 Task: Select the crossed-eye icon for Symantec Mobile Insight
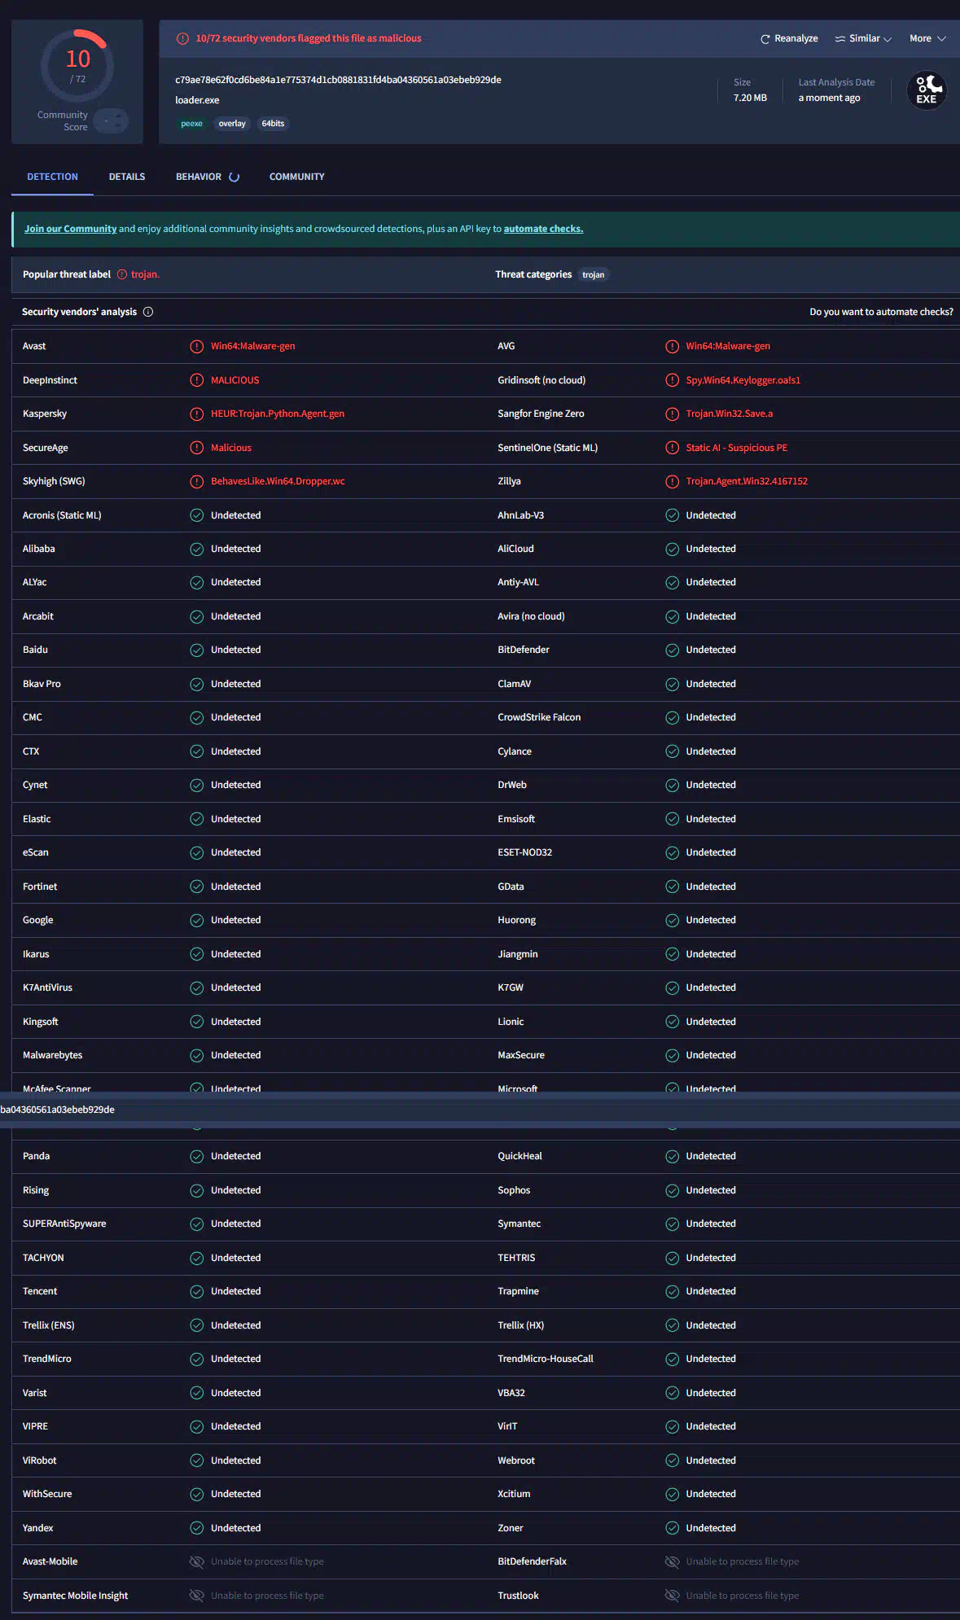tap(196, 1596)
